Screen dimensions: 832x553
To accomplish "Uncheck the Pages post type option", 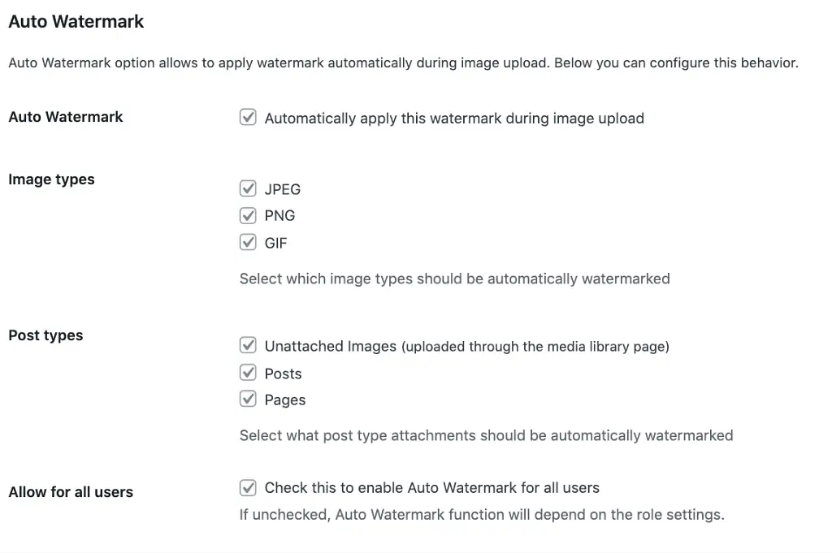I will click(248, 399).
